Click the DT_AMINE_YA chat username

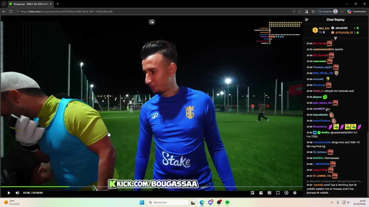(x=322, y=176)
